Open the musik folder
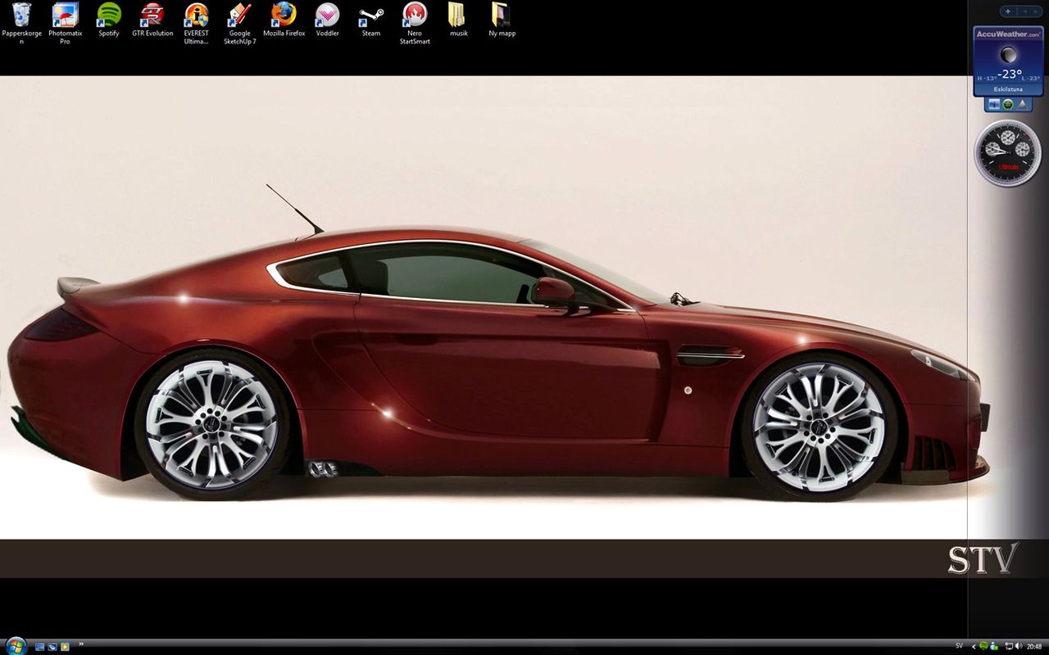Screen dimensions: 1049x655 pyautogui.click(x=458, y=16)
